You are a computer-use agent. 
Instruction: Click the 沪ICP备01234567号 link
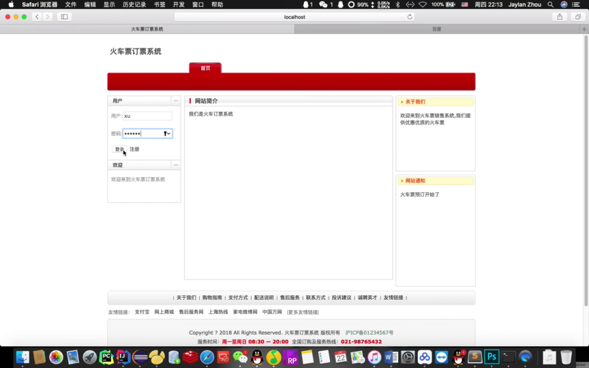pyautogui.click(x=369, y=333)
